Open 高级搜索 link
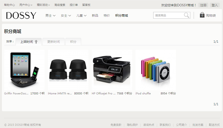This screenshot has height=128, width=223. [x=60, y=5]
